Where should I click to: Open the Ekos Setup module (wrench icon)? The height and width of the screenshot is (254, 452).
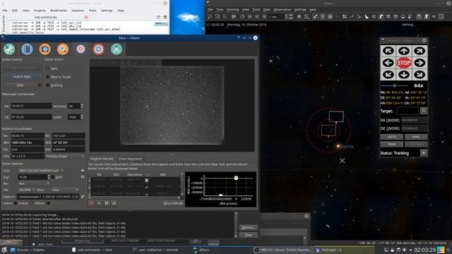point(9,49)
